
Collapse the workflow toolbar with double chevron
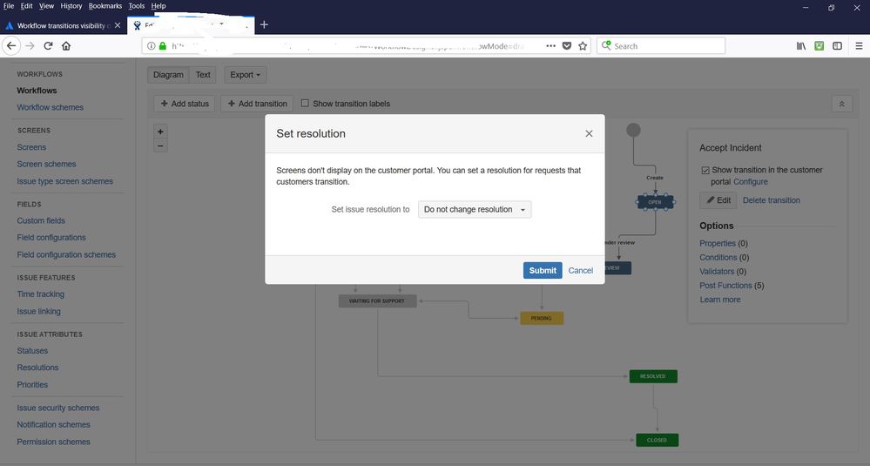(842, 104)
